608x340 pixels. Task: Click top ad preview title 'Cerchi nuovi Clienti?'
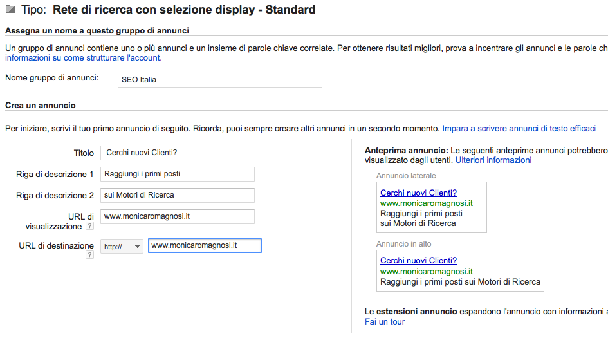[418, 260]
